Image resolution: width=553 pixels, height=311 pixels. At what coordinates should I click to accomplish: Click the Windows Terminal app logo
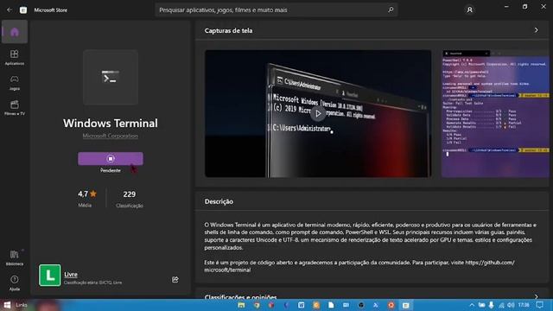pyautogui.click(x=111, y=77)
